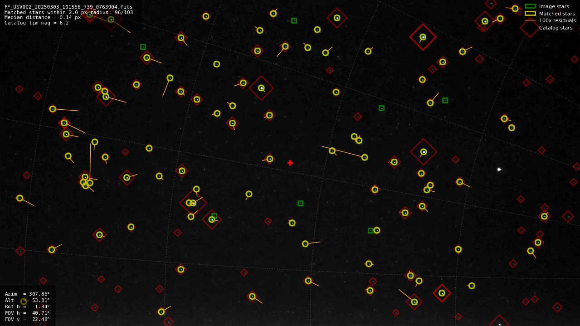Image resolution: width=580 pixels, height=326 pixels.
Task: Click the "Catalog lim mag = 6.2" line
Action: (37, 23)
